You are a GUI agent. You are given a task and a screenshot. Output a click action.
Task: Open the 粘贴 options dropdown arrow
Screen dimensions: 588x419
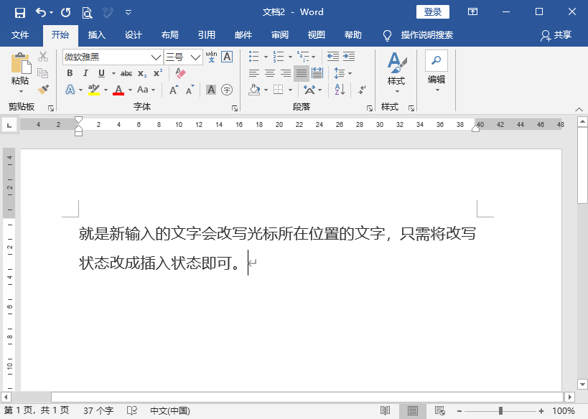[21, 91]
